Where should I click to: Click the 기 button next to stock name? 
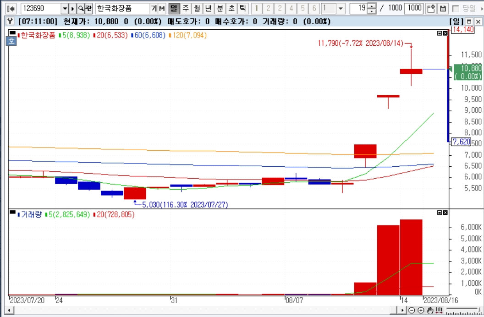(154, 9)
